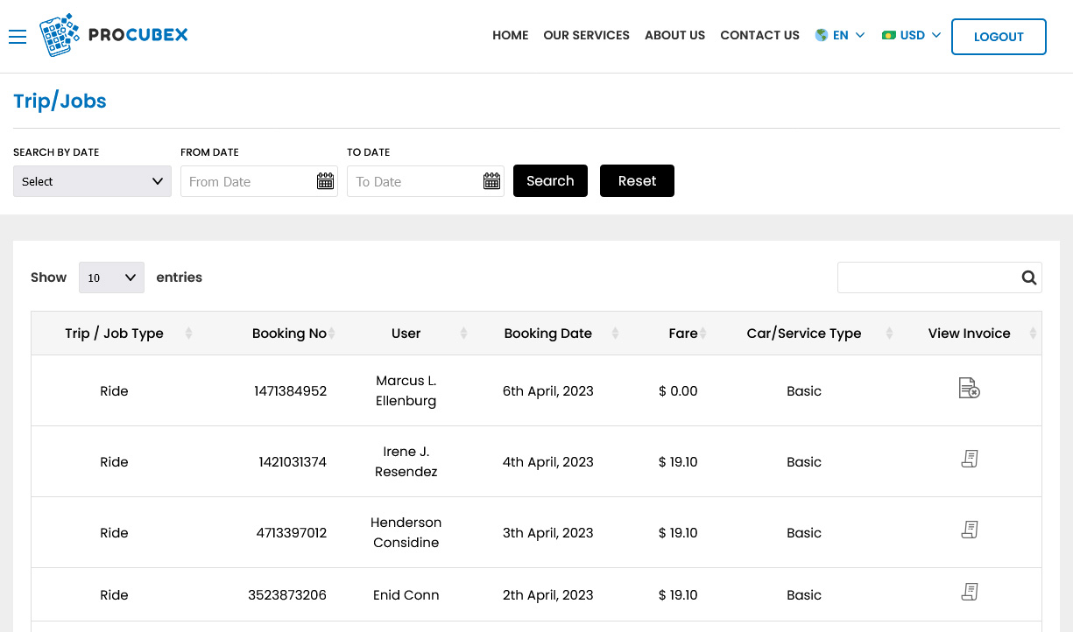Click the LOGOUT button

[x=999, y=37]
